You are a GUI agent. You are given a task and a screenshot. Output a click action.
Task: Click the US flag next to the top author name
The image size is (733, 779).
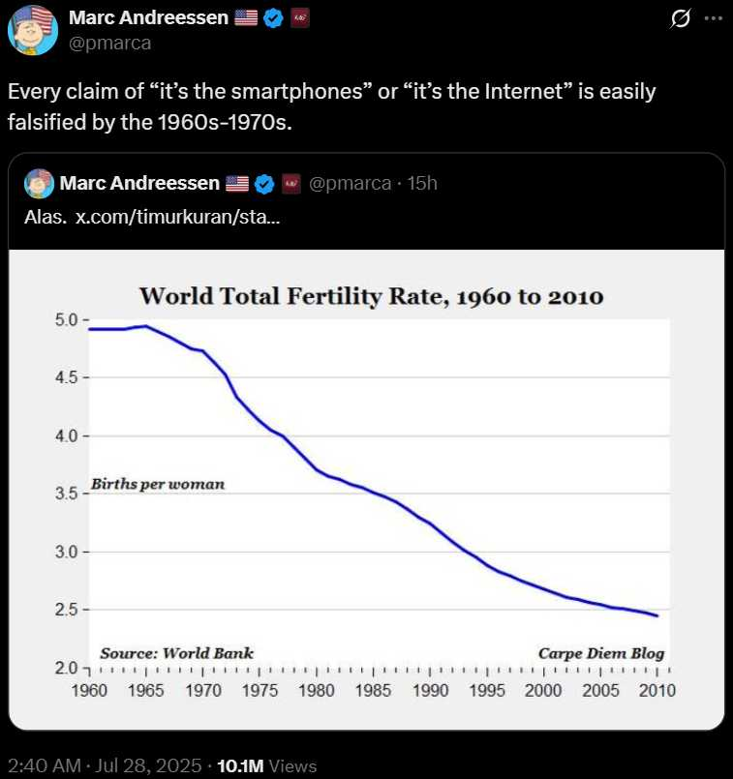click(x=247, y=18)
